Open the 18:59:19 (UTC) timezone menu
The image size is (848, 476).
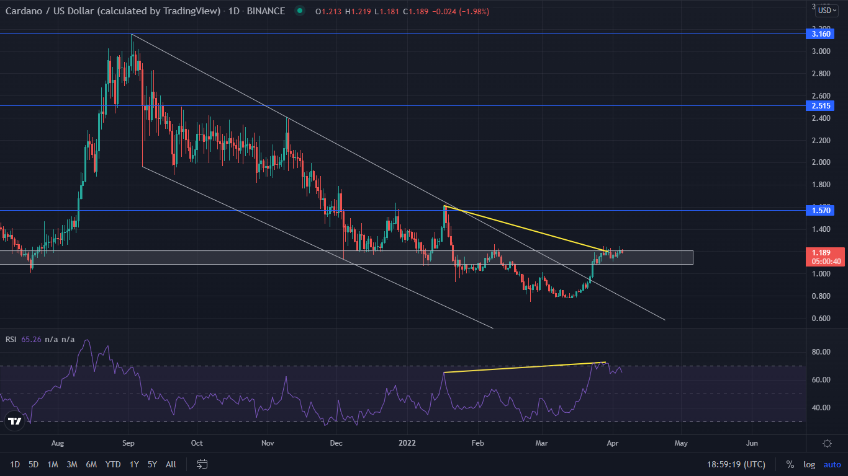pyautogui.click(x=736, y=464)
